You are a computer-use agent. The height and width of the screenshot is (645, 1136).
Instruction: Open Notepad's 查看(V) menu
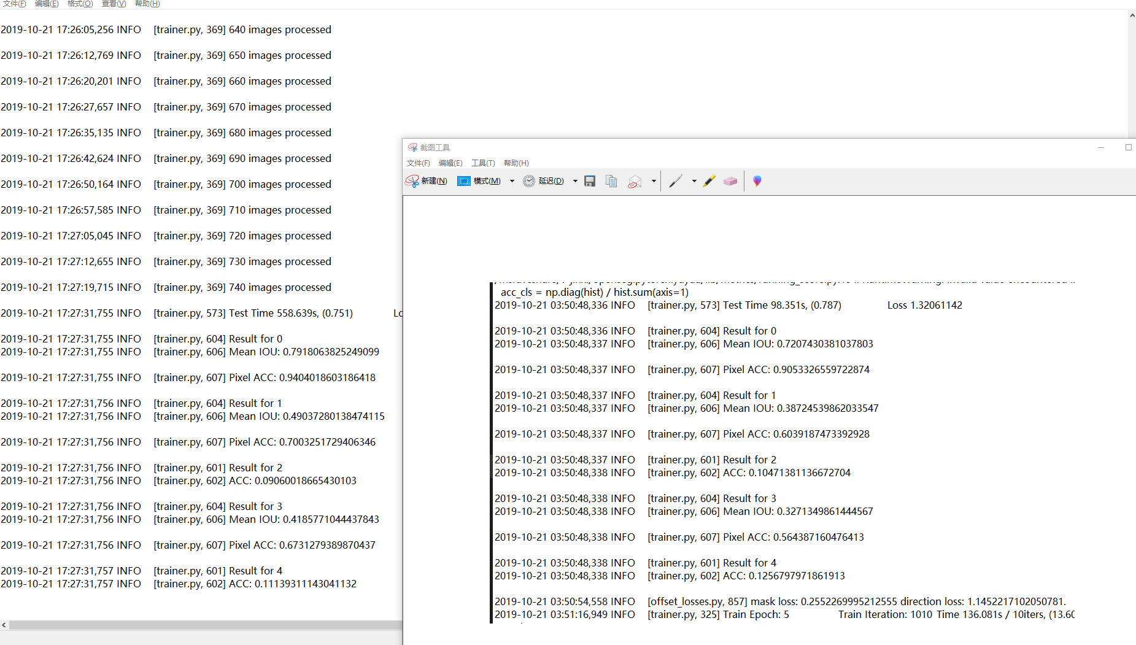113,4
